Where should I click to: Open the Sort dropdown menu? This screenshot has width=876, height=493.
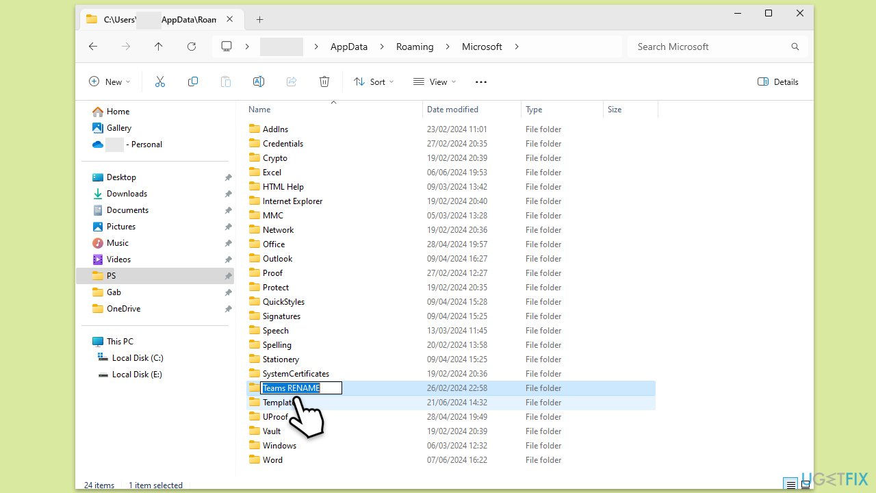click(374, 81)
